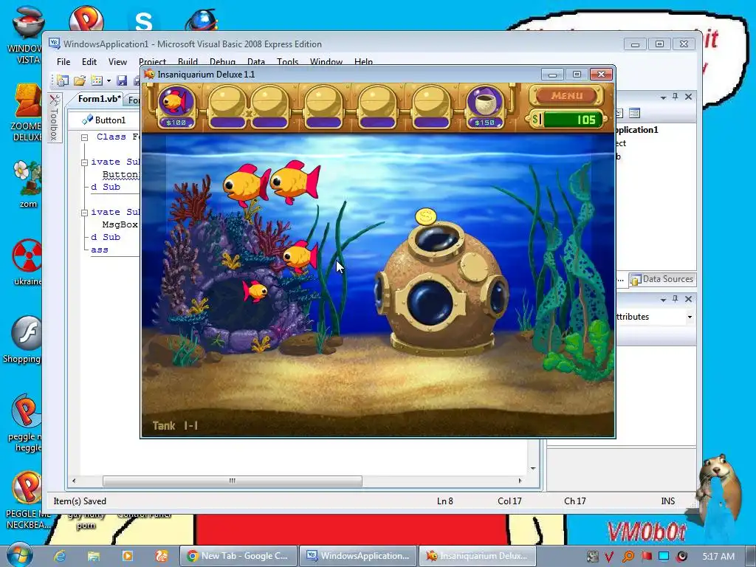Open the File menu in Visual Basic
Viewport: 756px width, 567px height.
tap(63, 62)
